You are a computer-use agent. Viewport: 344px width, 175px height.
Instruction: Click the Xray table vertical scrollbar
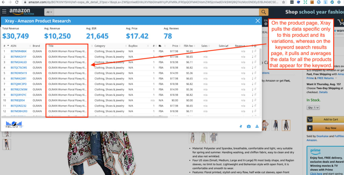(260, 57)
